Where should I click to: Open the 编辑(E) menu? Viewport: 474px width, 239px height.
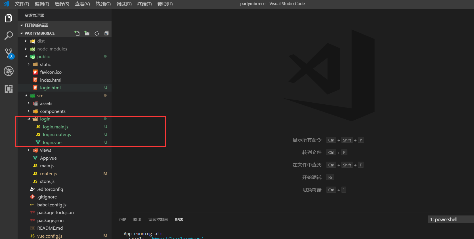coord(42,4)
